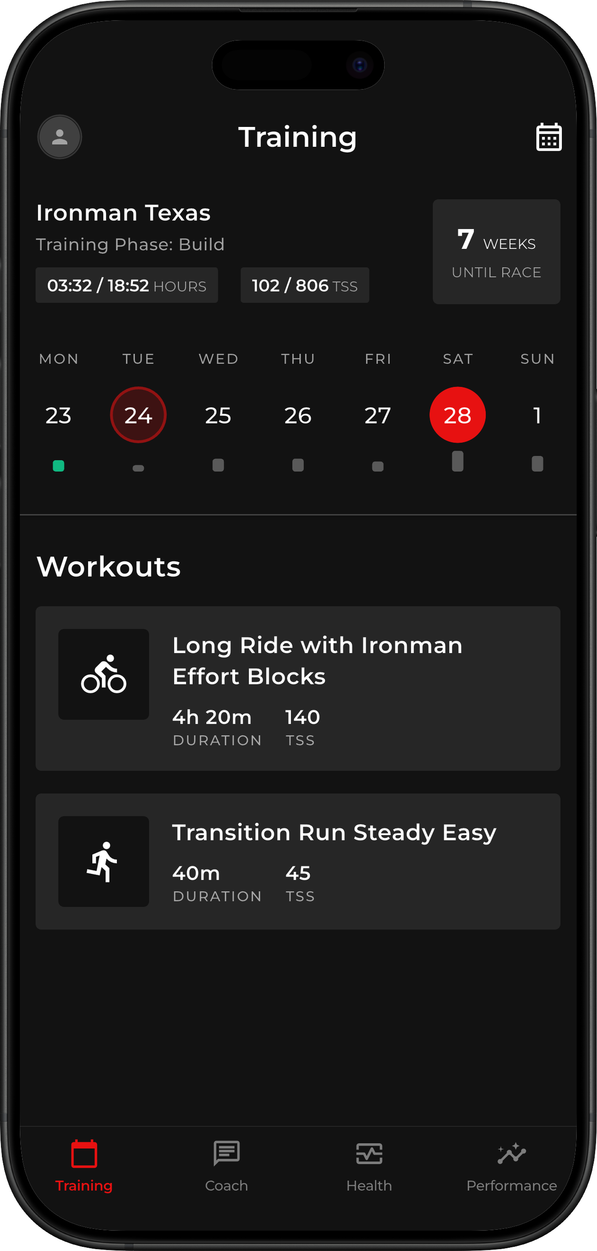Select Tuesday the 24th
597x1251 pixels.
coord(139,415)
